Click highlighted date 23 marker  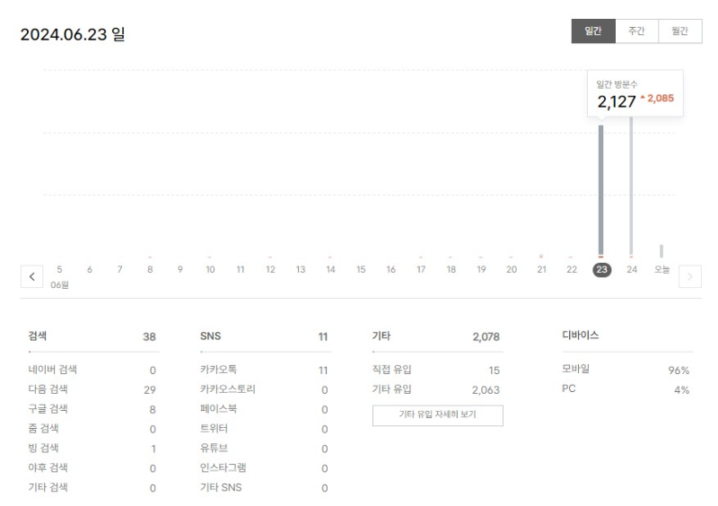coord(601,270)
